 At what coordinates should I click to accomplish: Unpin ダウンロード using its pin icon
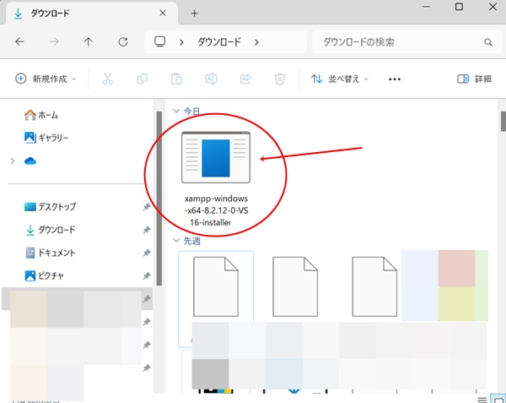click(x=147, y=230)
